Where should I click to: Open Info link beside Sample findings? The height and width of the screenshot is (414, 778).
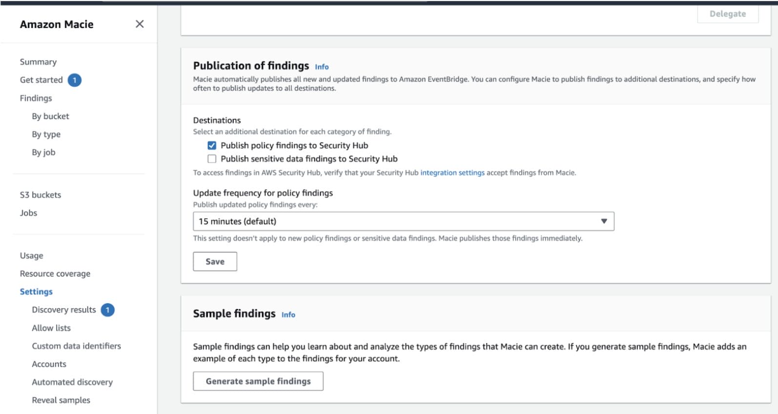pos(288,315)
